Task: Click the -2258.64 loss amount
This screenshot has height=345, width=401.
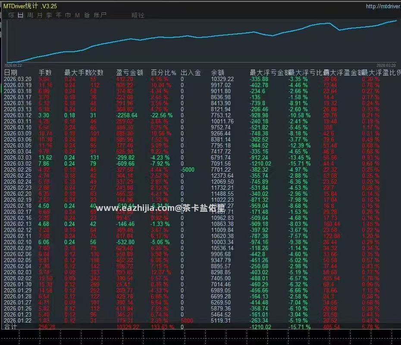Action: (x=127, y=115)
